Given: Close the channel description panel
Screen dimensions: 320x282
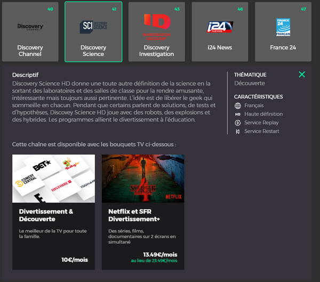Looking at the screenshot, I should point(302,75).
